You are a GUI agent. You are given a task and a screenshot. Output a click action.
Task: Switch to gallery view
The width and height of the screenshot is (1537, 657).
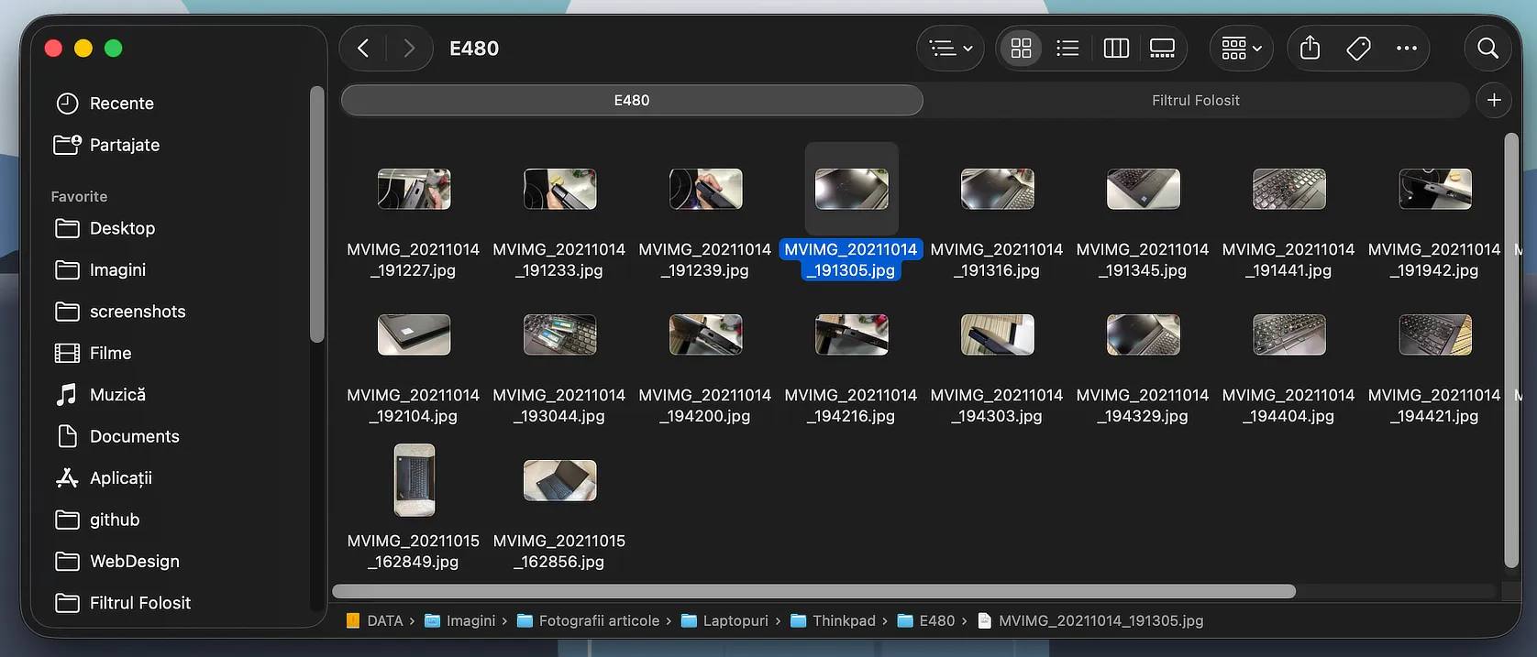click(x=1162, y=49)
